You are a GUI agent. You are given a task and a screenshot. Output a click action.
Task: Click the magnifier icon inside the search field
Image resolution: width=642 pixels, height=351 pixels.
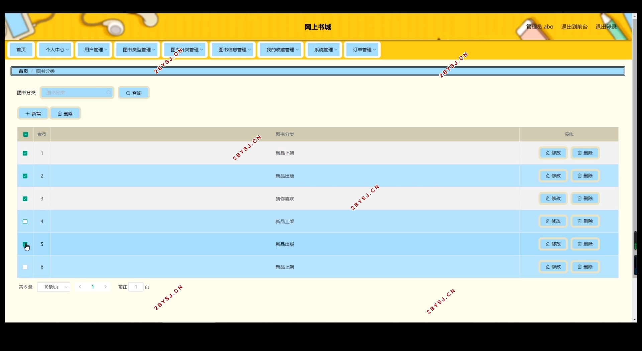pos(109,93)
